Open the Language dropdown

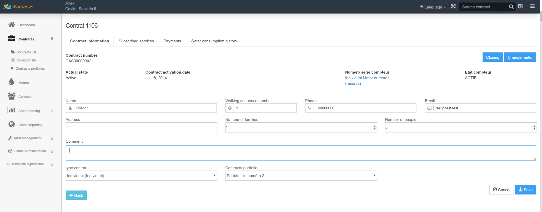[433, 7]
